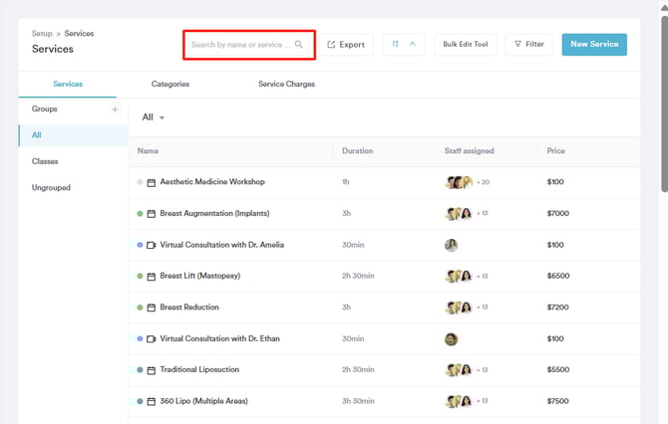The image size is (668, 424).
Task: Open the Service Charges tab
Action: [286, 85]
